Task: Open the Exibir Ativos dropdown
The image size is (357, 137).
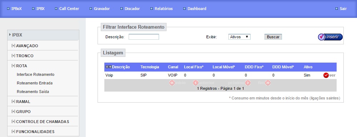Action: coord(239,37)
